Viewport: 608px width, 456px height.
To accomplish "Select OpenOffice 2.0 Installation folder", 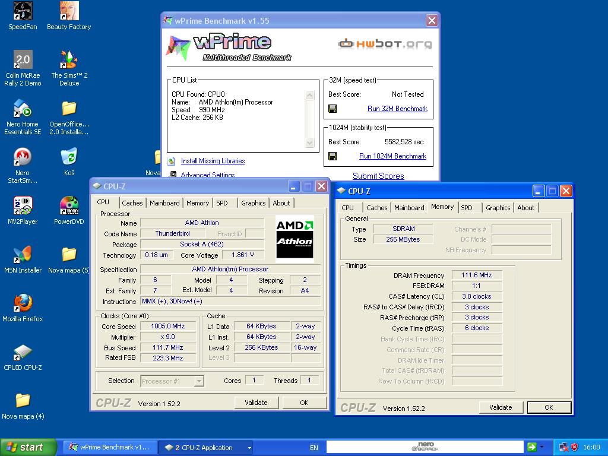I will 69,117.
